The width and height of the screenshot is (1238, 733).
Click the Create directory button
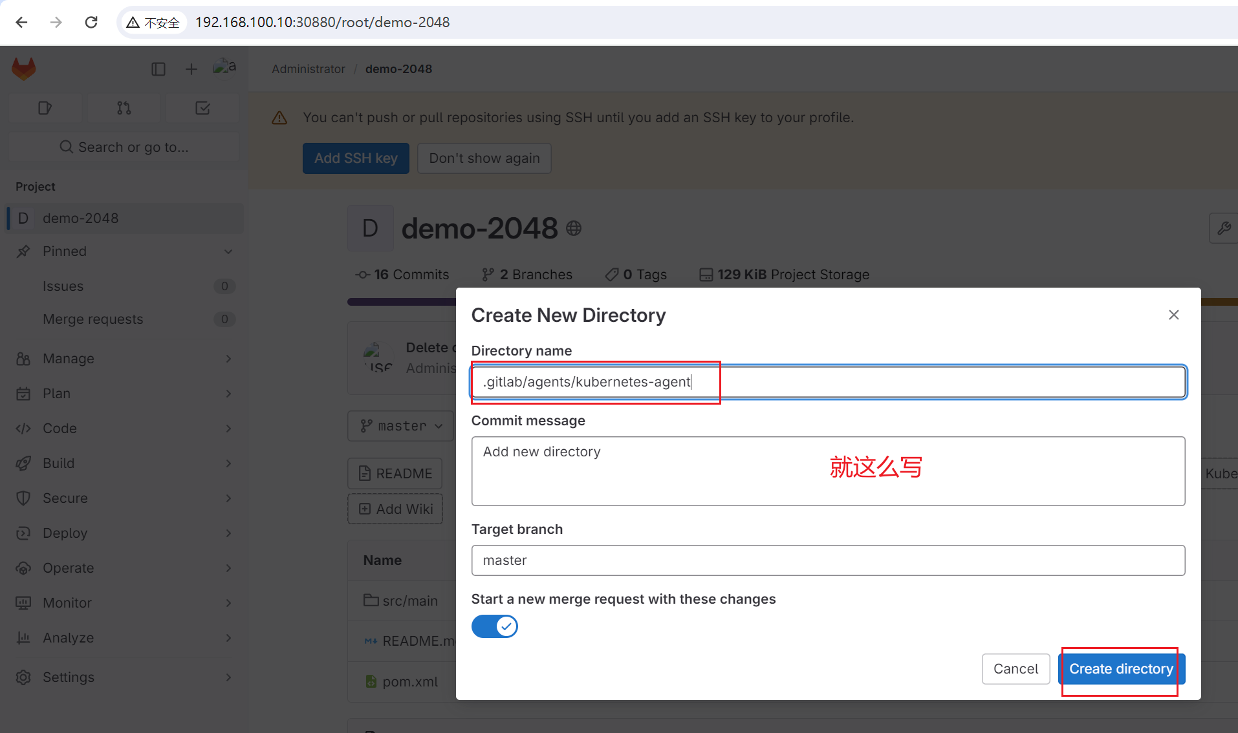[x=1121, y=669]
